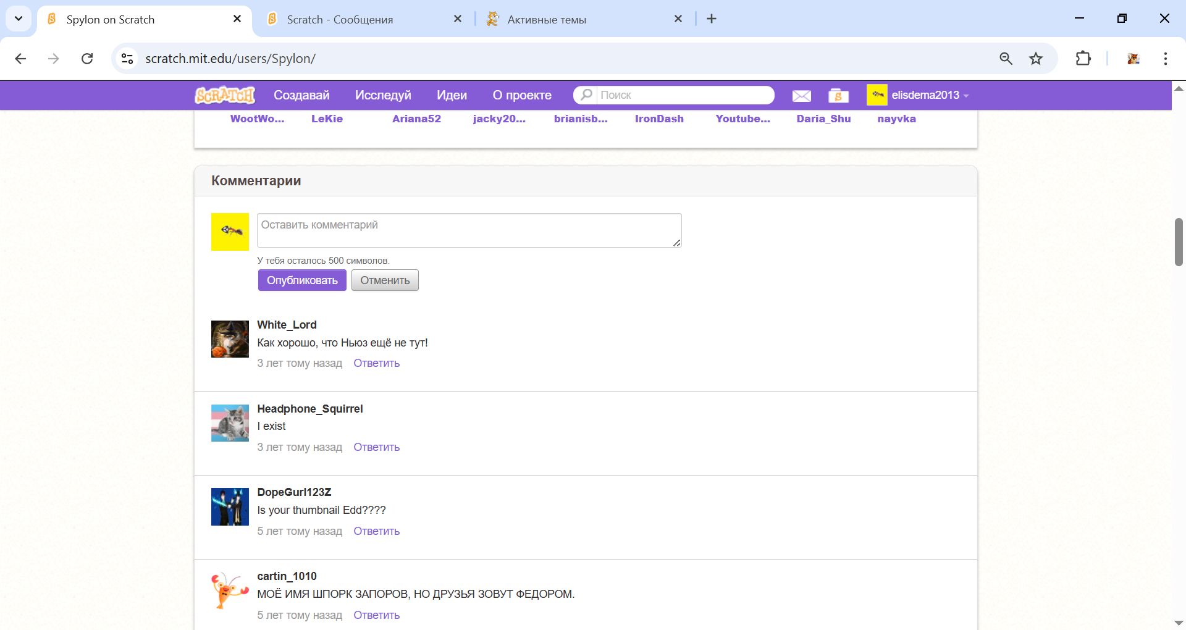Reply to White_Lord's comment
The height and width of the screenshot is (630, 1186).
pos(376,363)
